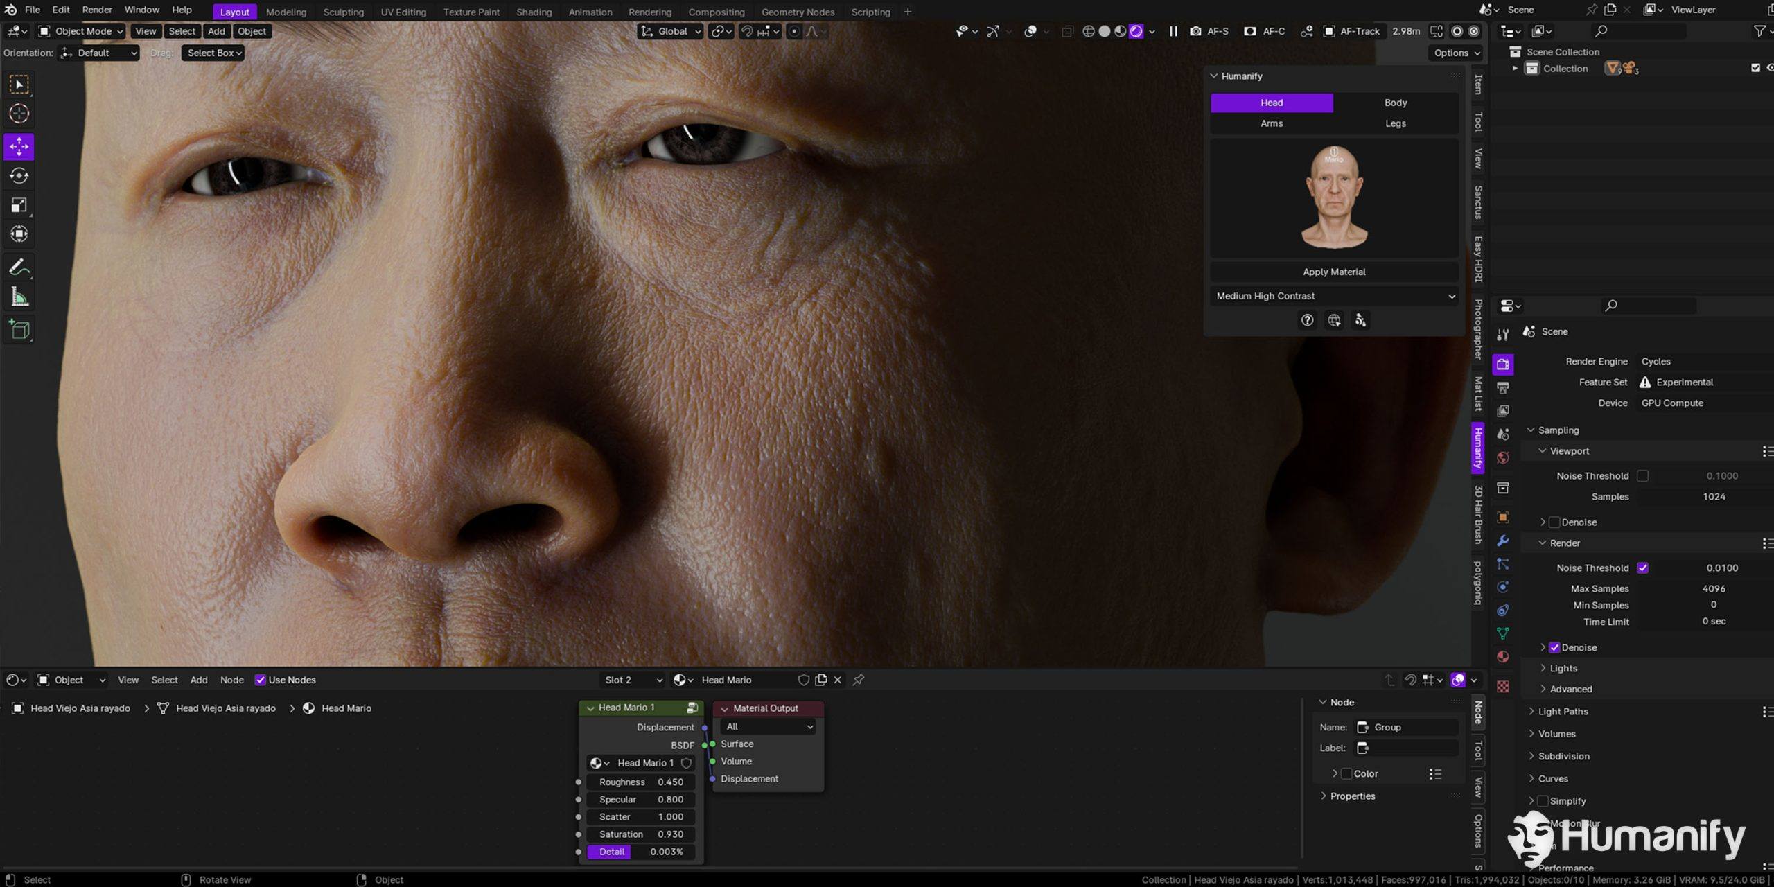Open the Render properties tab icon

pos(1502,364)
